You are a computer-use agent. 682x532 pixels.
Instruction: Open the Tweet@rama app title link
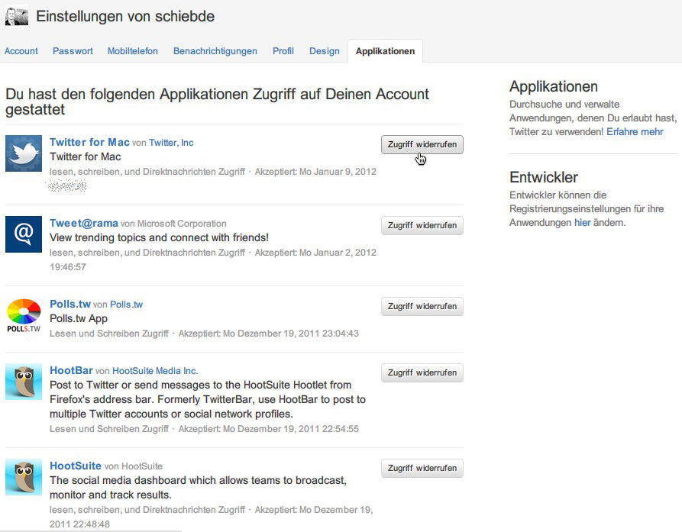click(83, 223)
